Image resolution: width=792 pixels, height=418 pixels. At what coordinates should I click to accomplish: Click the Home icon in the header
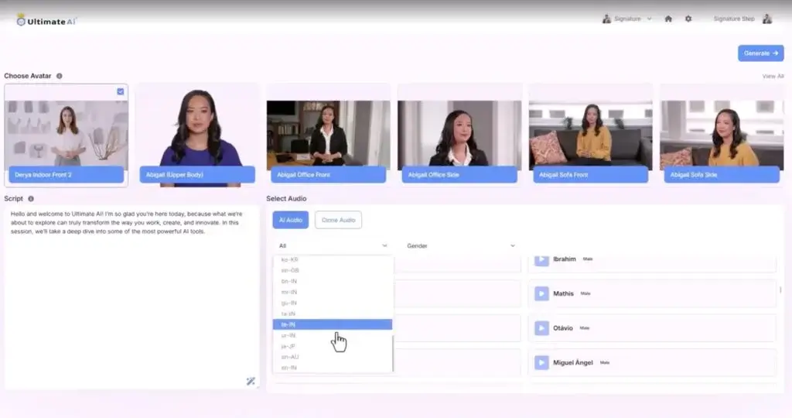click(668, 19)
